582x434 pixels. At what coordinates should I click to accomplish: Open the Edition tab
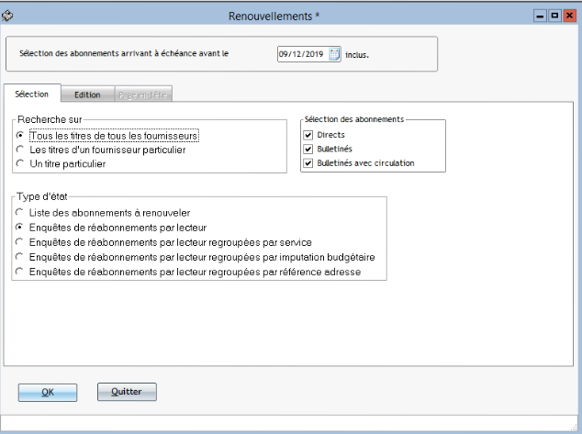(87, 95)
